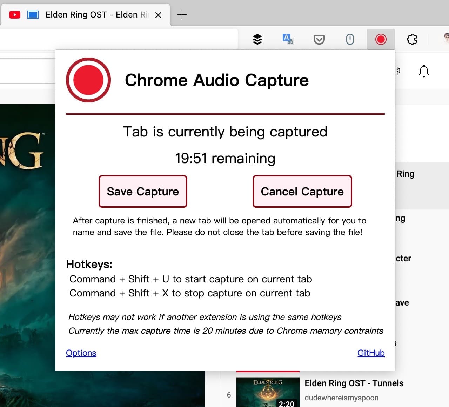This screenshot has height=407, width=449.
Task: Click the Chrome Audio Capture record logo
Action: [x=88, y=80]
